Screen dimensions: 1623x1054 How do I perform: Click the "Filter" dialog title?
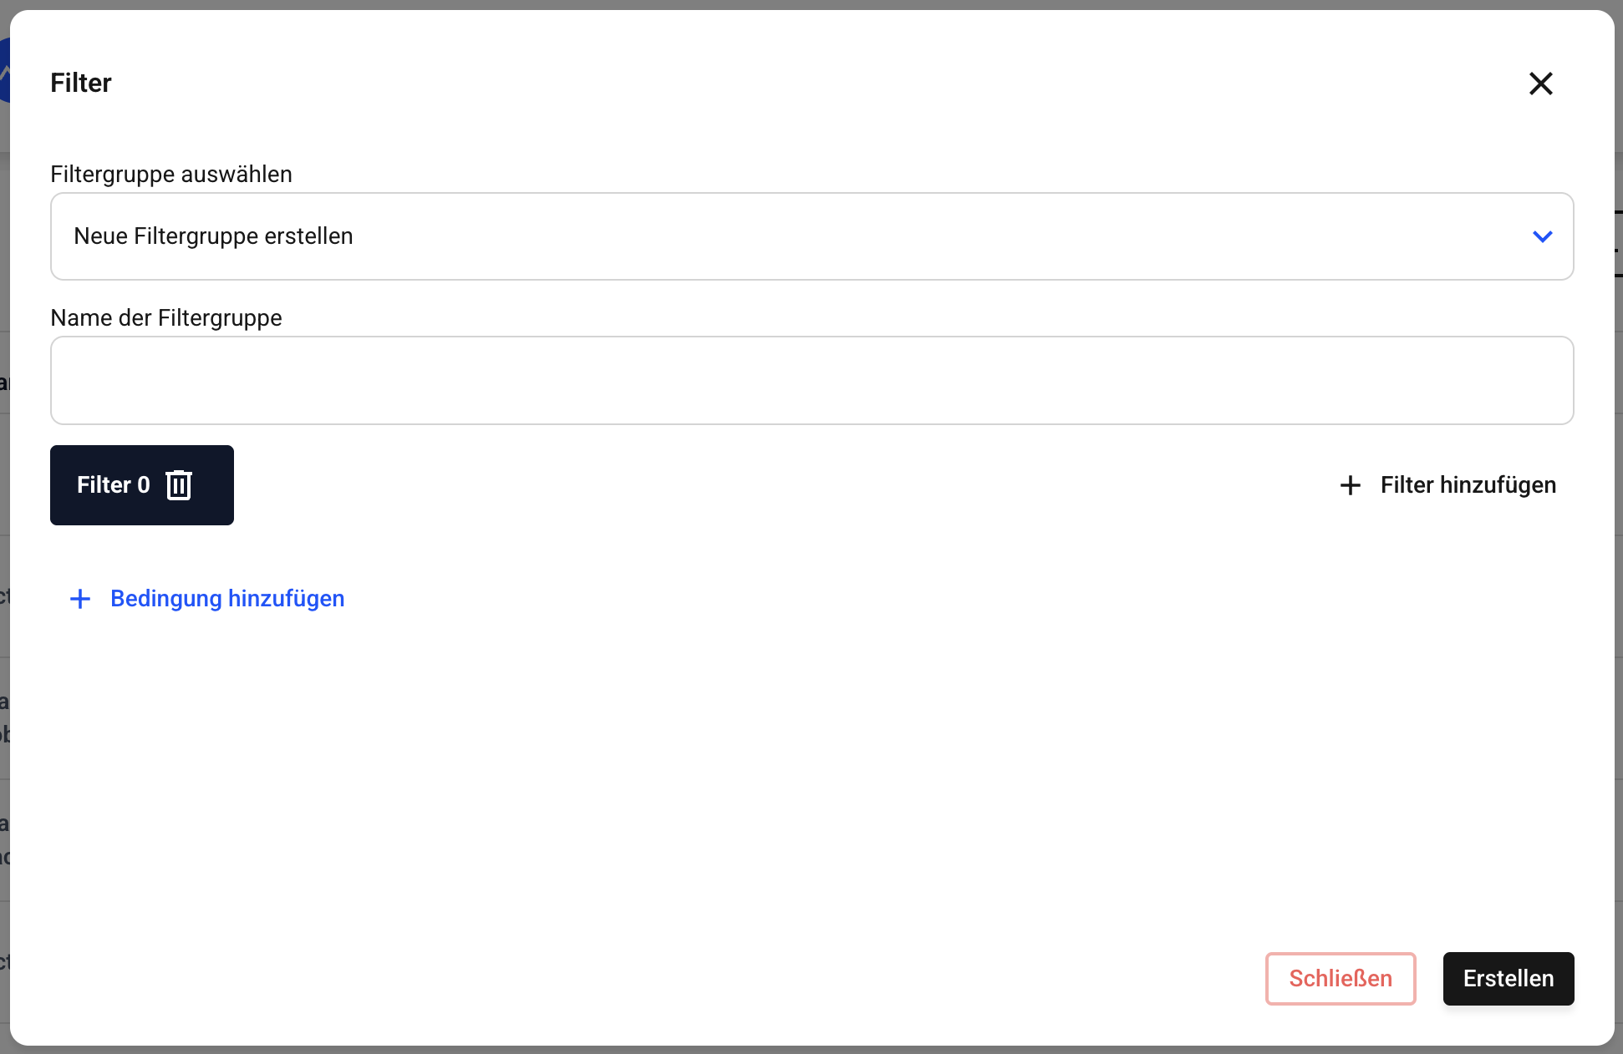coord(81,83)
